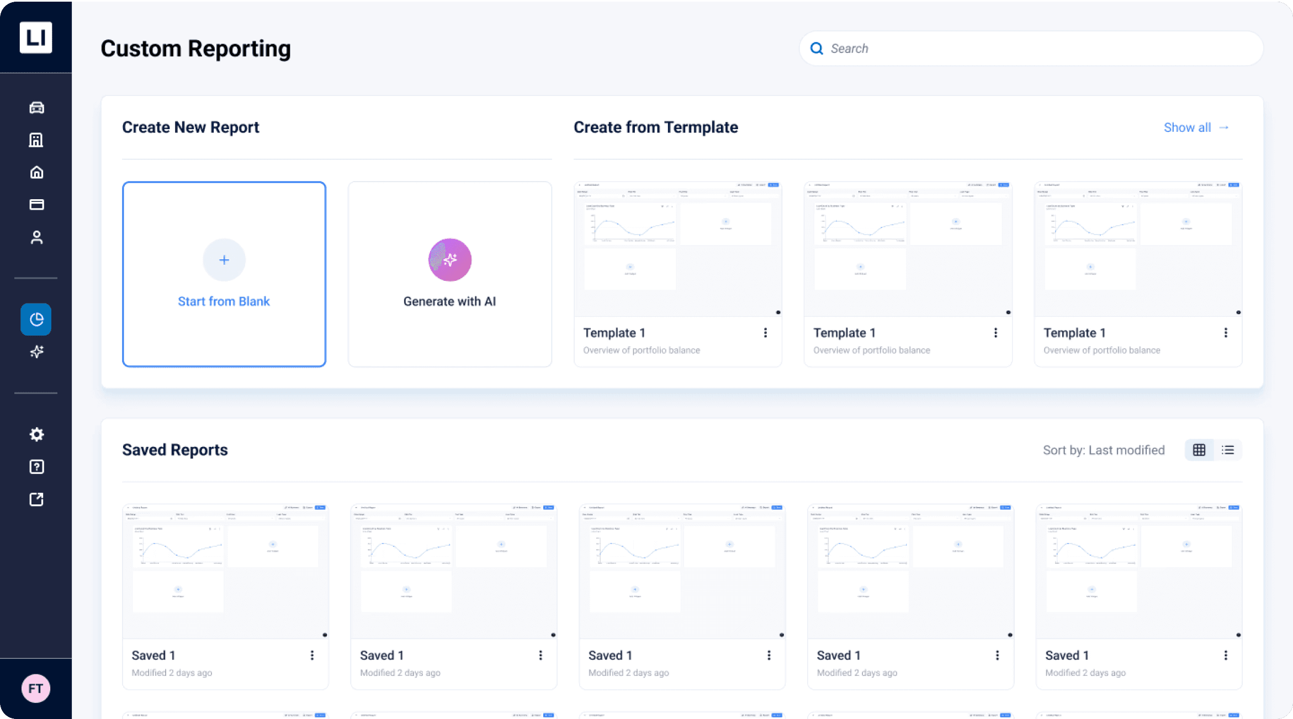Click the help question mark icon
This screenshot has height=719, width=1293.
tap(36, 467)
